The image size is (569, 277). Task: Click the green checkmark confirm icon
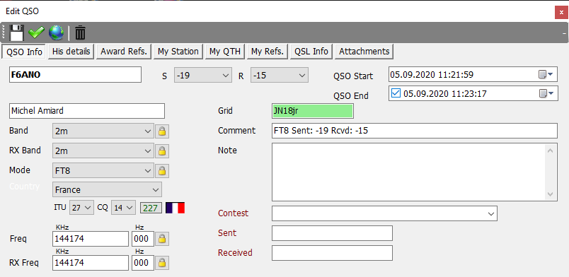36,33
